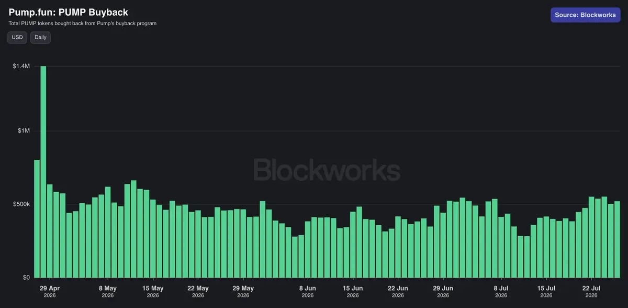Image resolution: width=628 pixels, height=308 pixels.
Task: Click the 8 Jun 2026 axis label
Action: click(x=308, y=291)
